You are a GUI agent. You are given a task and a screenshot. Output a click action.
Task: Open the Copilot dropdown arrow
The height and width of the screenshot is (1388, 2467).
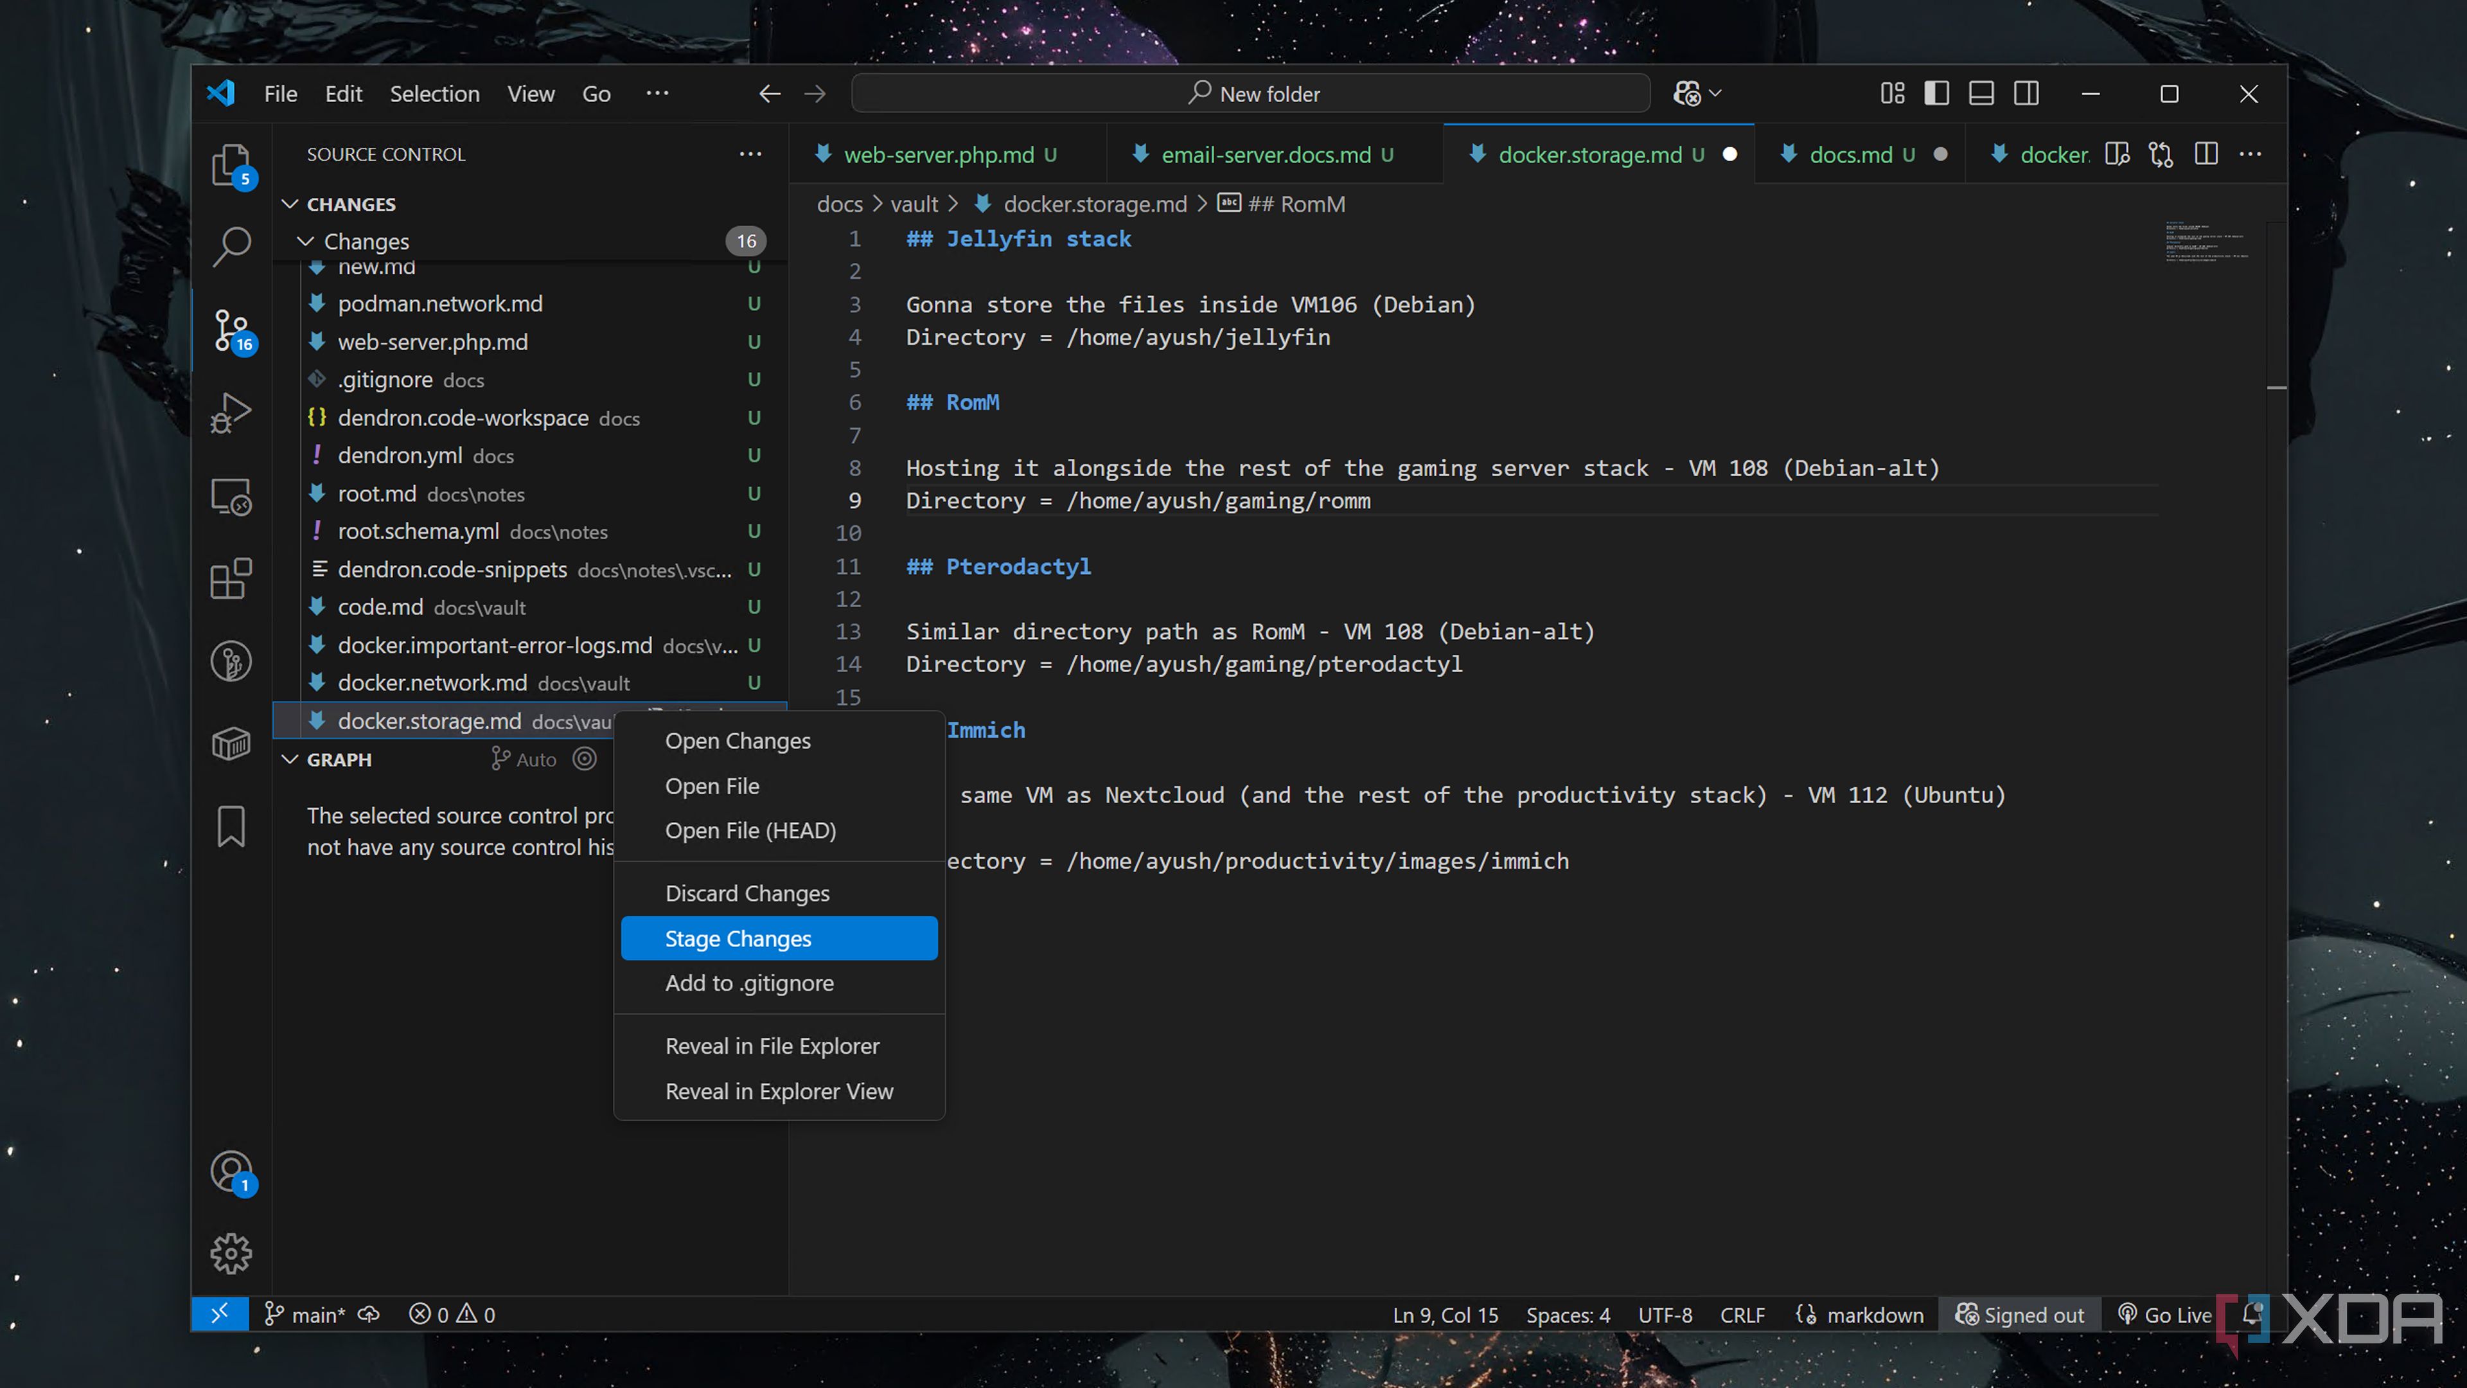pos(1716,94)
